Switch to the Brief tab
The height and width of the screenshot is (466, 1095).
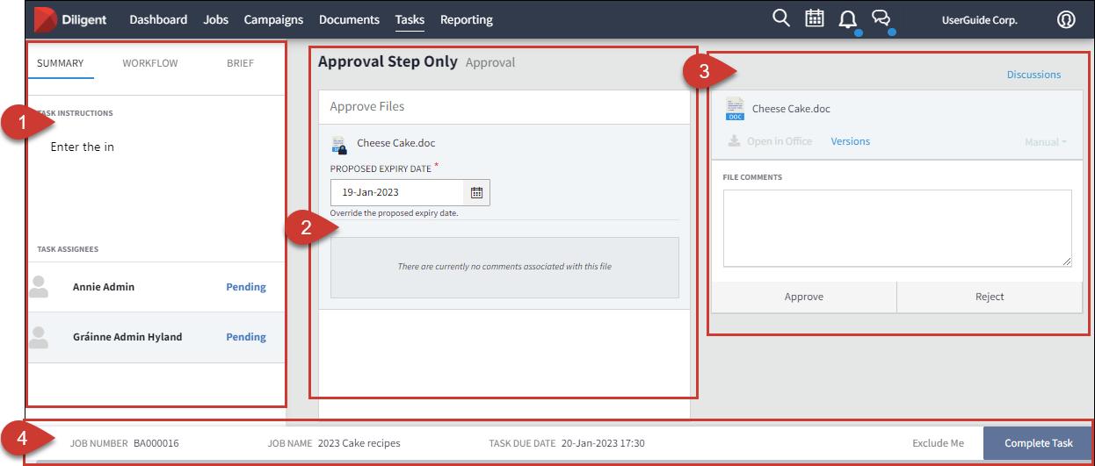tap(240, 63)
